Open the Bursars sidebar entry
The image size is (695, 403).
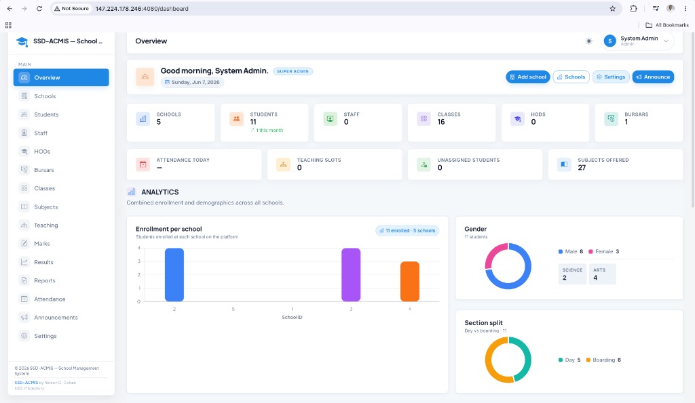pyautogui.click(x=61, y=170)
